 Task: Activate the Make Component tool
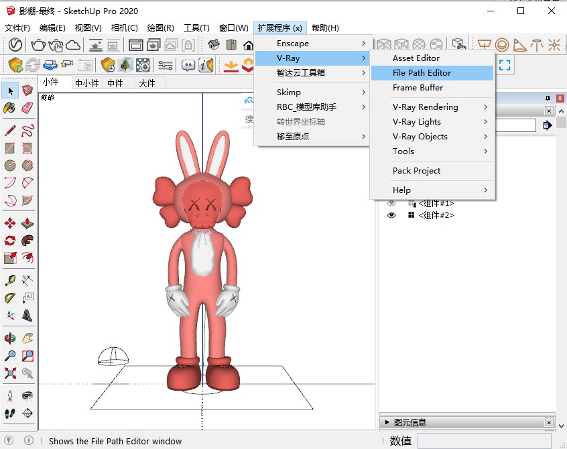pos(27,90)
